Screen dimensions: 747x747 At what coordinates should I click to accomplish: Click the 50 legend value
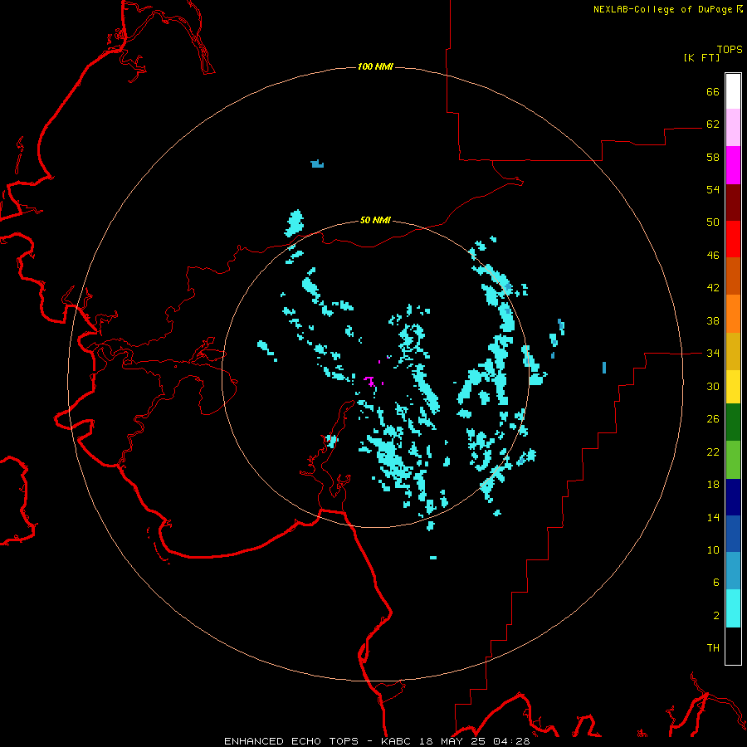[x=713, y=222]
